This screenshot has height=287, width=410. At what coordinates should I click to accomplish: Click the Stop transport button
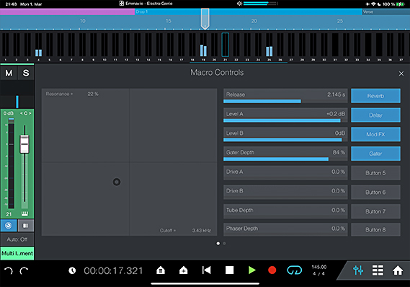coord(229,270)
